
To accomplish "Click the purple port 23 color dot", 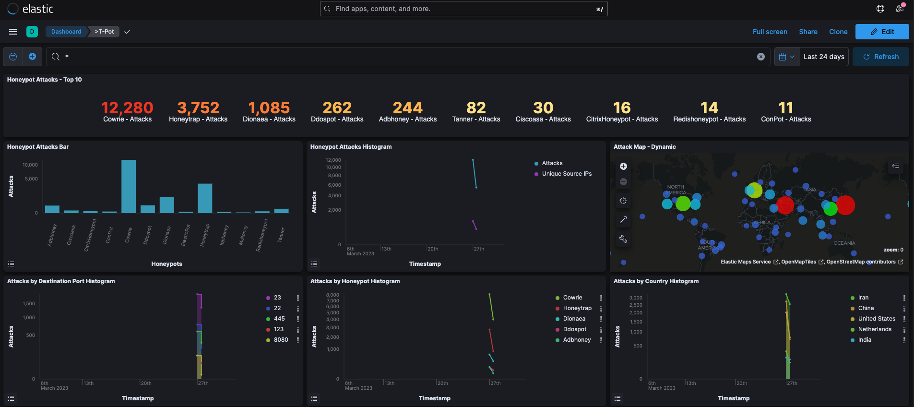I will click(x=268, y=298).
